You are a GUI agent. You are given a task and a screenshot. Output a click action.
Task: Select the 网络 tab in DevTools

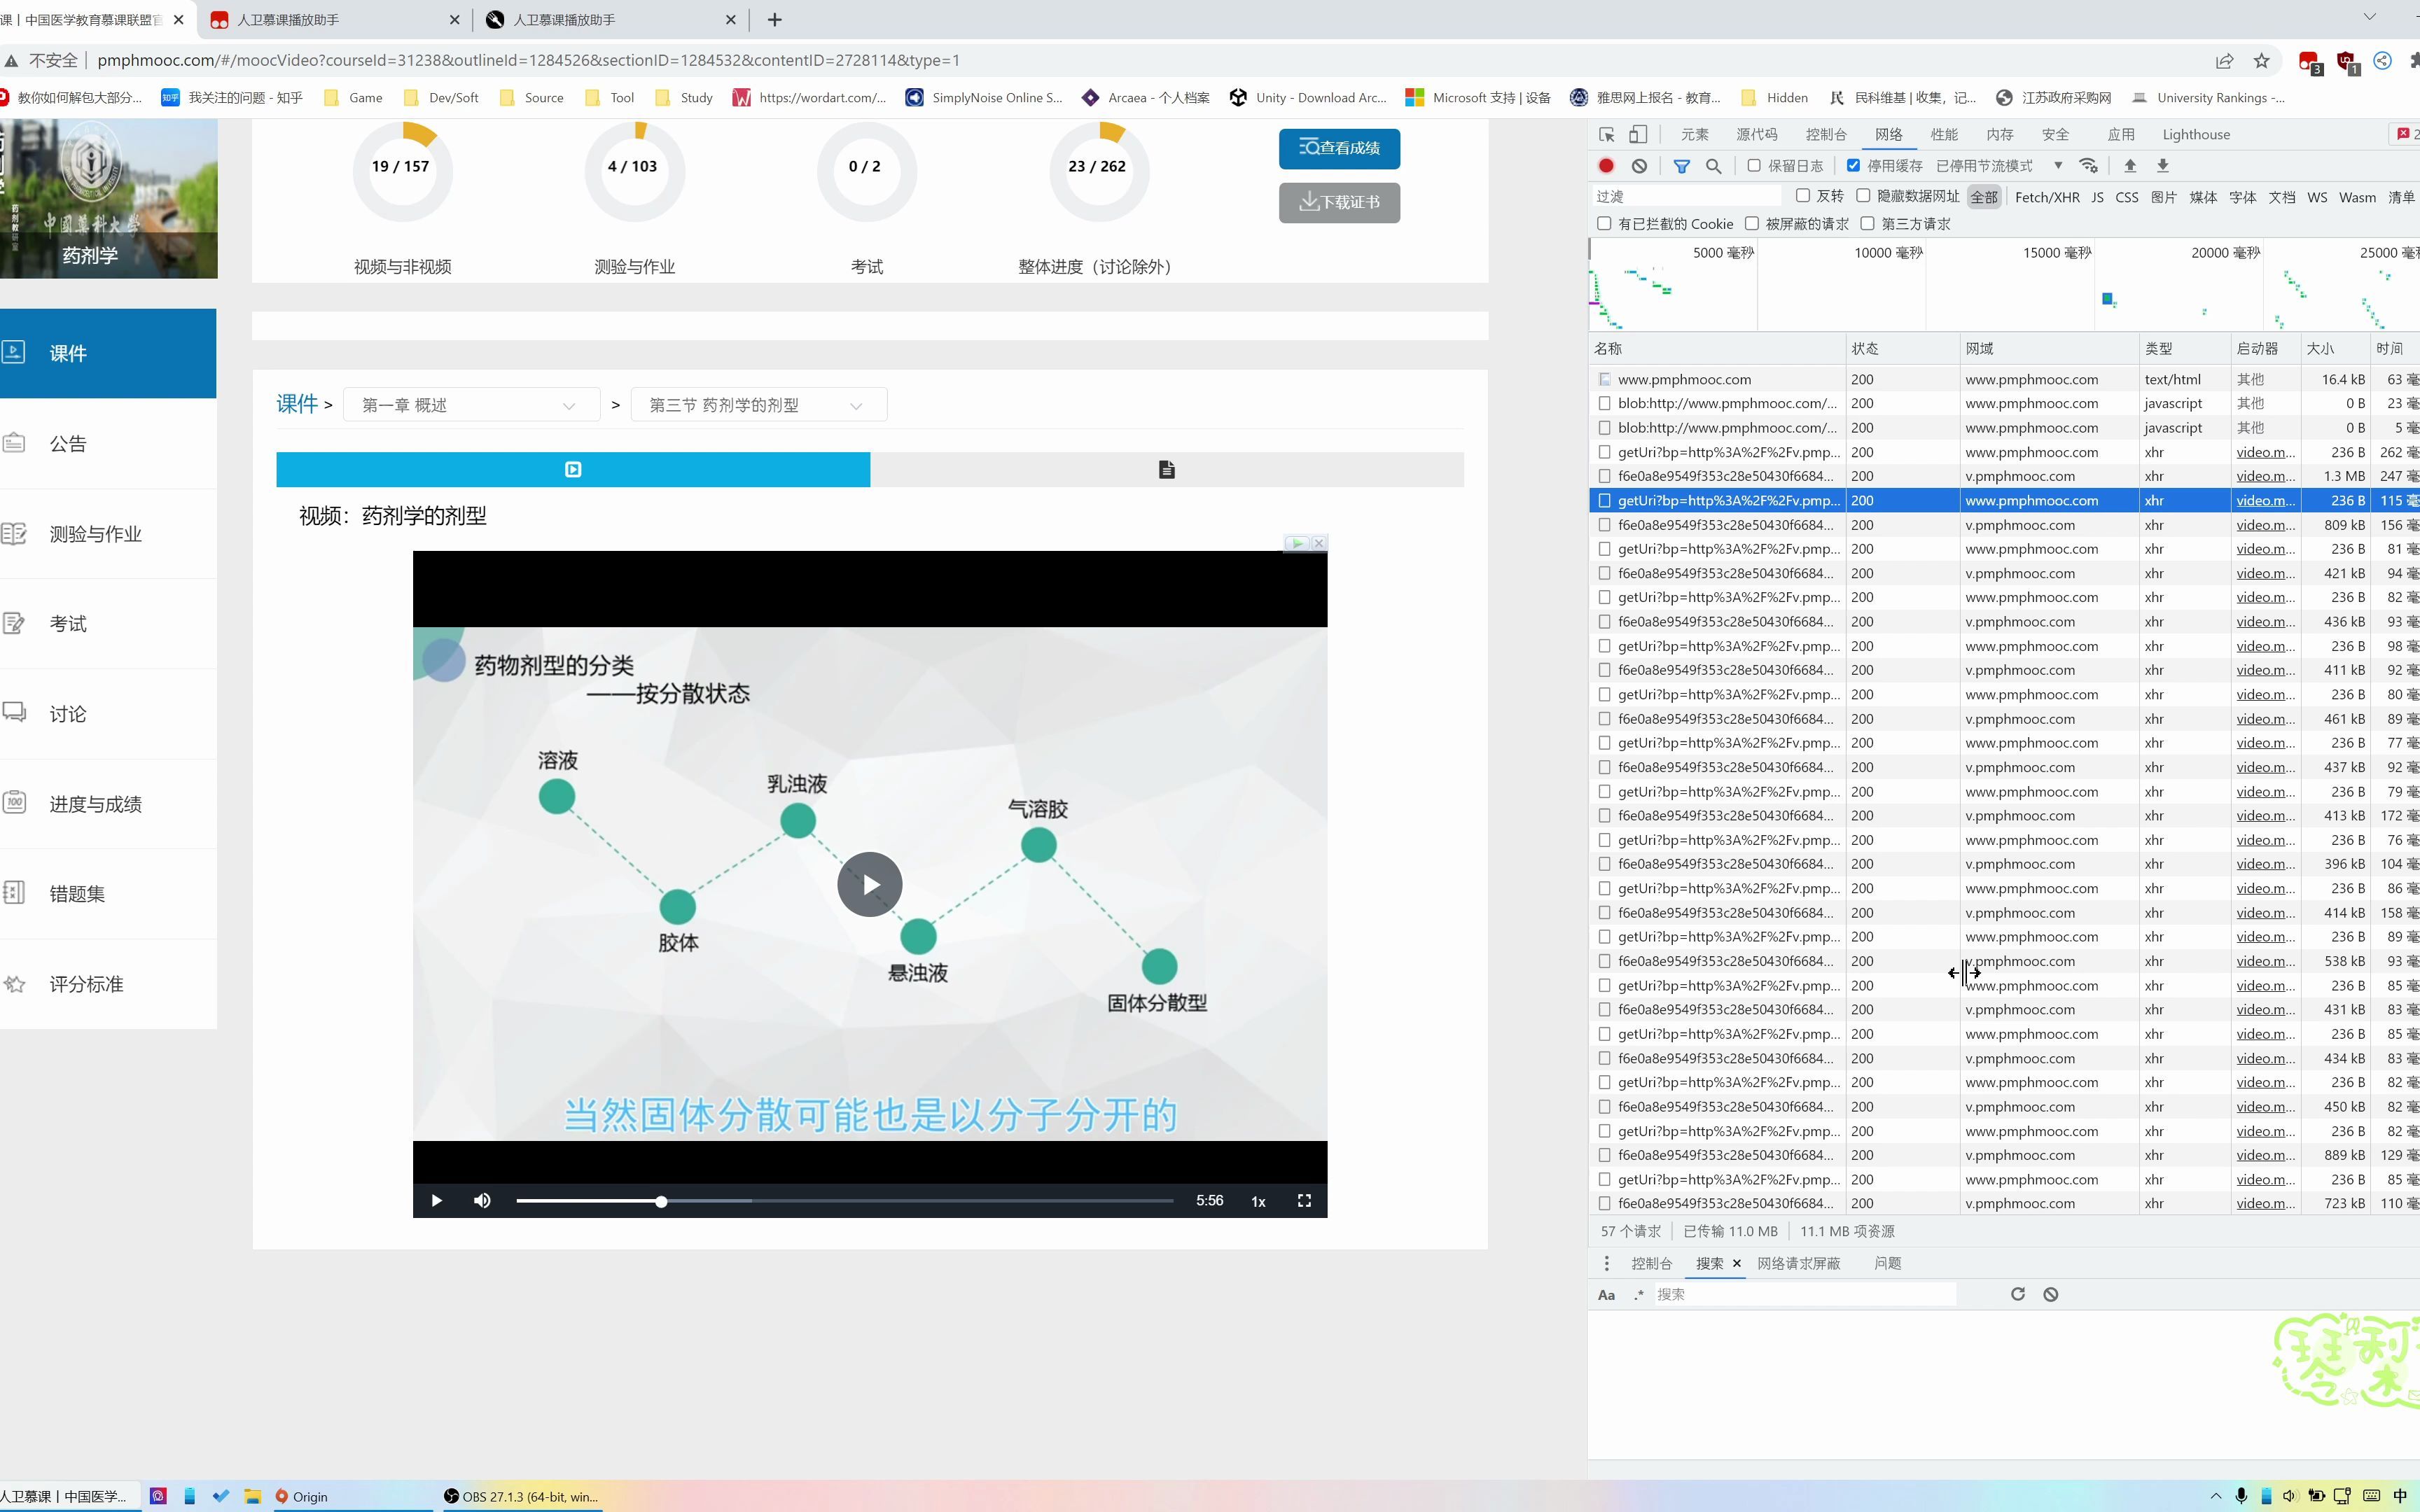1889,134
